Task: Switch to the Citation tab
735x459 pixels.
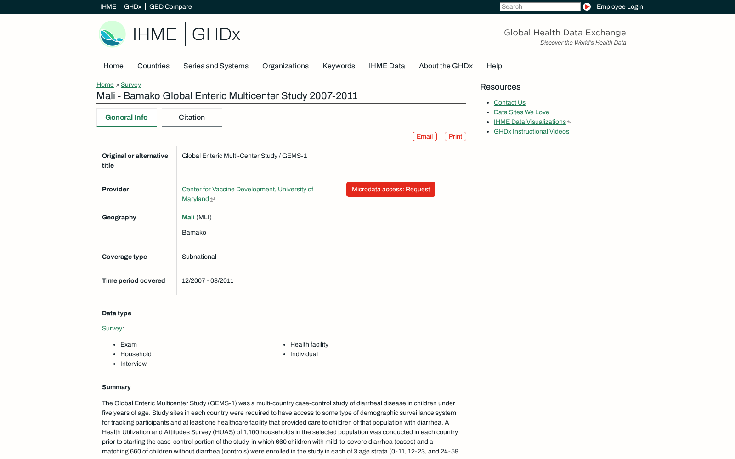Action: [192, 118]
